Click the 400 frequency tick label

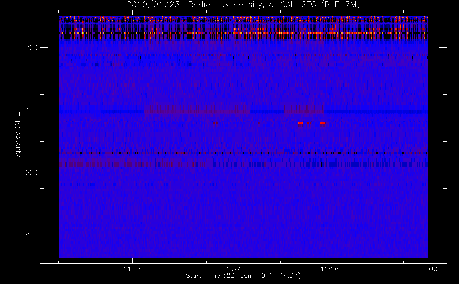click(x=31, y=110)
